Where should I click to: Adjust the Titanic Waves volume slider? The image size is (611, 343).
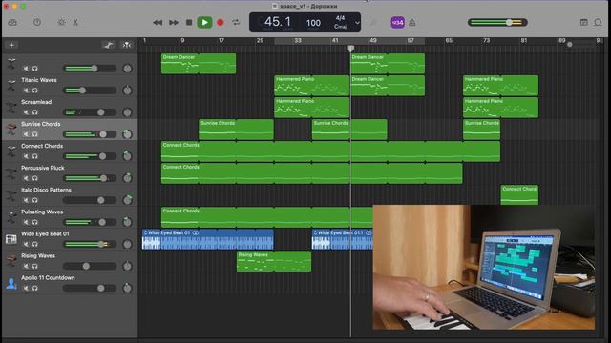coord(89,91)
